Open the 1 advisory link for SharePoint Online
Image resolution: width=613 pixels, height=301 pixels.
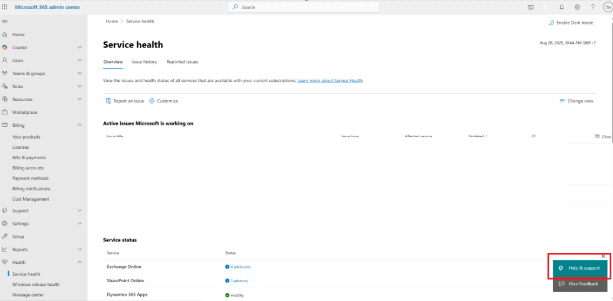click(239, 281)
